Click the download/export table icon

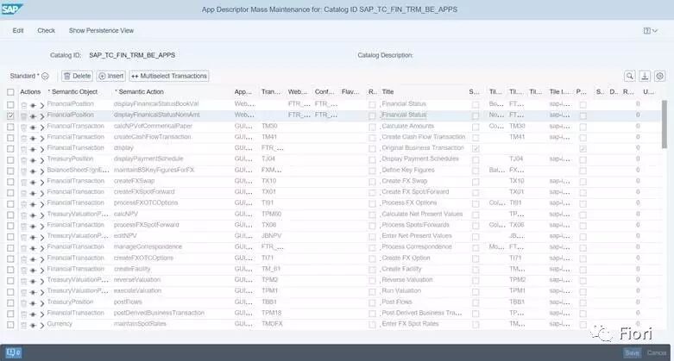coord(645,76)
